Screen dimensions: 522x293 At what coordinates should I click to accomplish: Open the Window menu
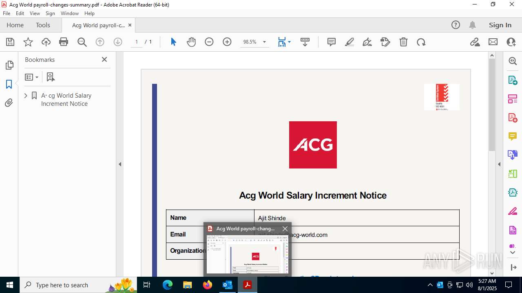(70, 13)
